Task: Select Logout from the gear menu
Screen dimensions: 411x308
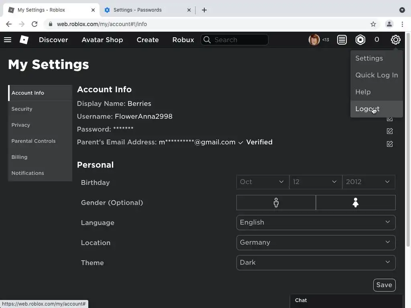Action: 376,109
